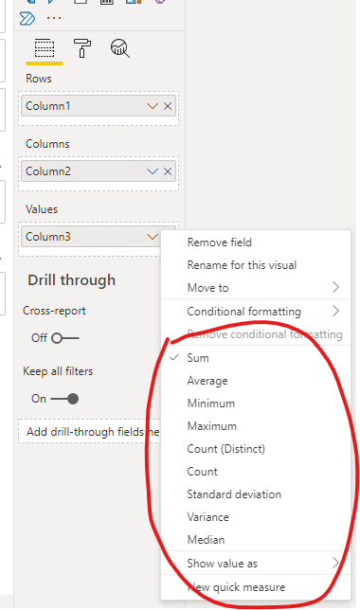This screenshot has width=360, height=610.
Task: Remove Column2 from Columns with X
Action: click(x=168, y=171)
